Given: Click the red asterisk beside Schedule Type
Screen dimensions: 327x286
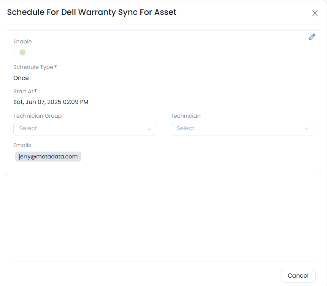Looking at the screenshot, I should (x=56, y=67).
